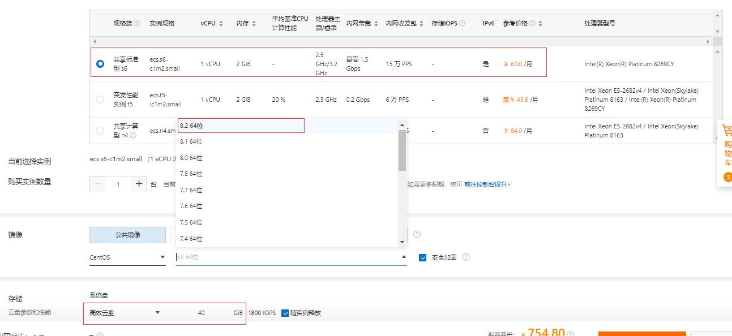Click the minus icon to decrease instance count
The height and width of the screenshot is (336, 732).
pos(98,184)
